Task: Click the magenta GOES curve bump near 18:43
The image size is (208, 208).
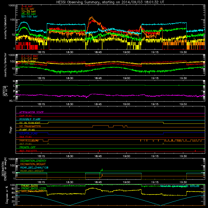Action: [x=94, y=94]
